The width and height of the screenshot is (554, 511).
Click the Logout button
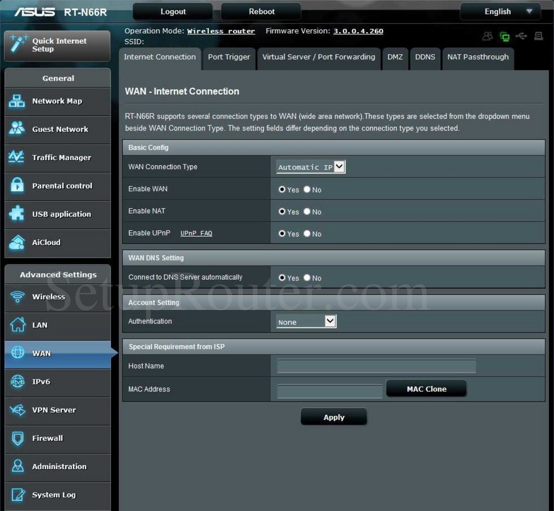click(x=173, y=12)
